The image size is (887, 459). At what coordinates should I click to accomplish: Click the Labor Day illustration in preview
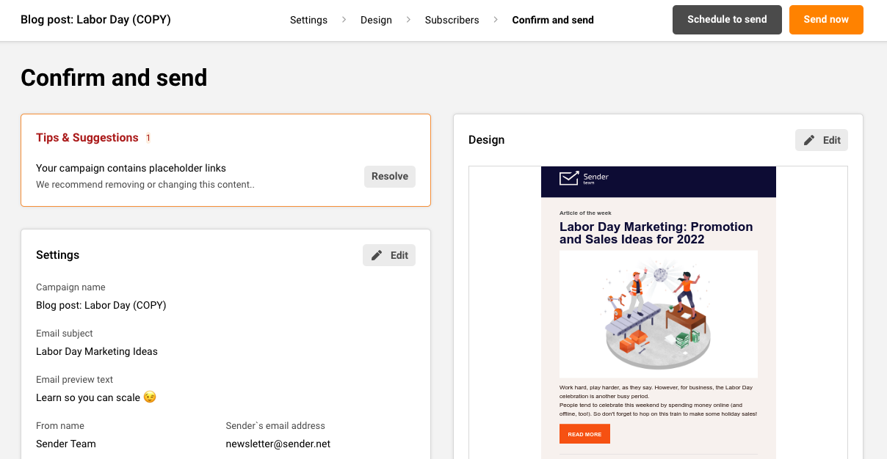658,314
